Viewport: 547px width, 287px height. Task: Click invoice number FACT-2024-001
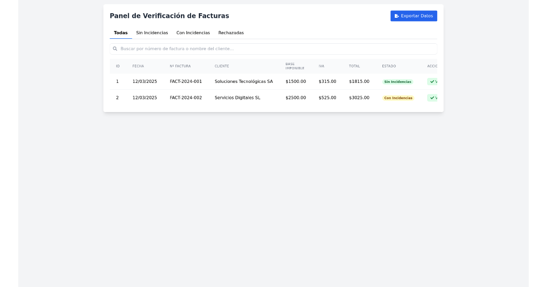click(x=186, y=82)
